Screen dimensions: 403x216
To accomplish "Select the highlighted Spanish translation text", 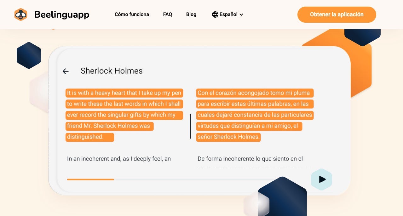I will tap(255, 115).
